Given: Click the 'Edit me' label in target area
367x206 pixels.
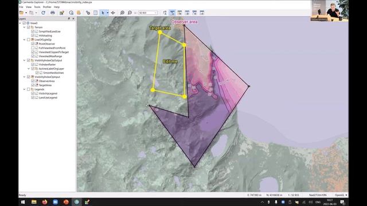Looking at the screenshot, I should 170,61.
